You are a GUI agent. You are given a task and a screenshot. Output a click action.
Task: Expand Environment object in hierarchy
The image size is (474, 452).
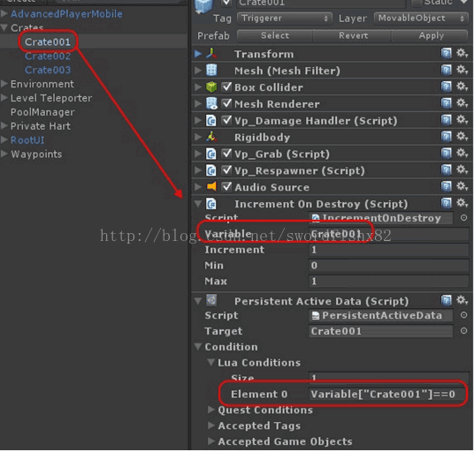pyautogui.click(x=4, y=84)
